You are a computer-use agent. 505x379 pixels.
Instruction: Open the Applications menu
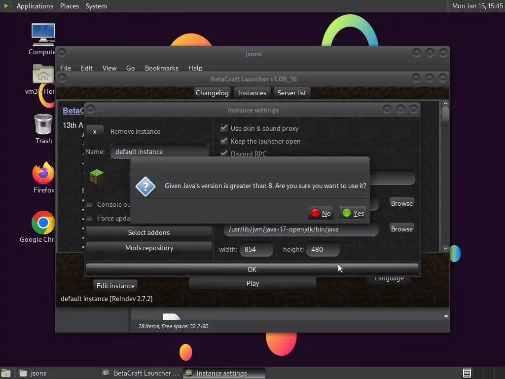(x=35, y=6)
